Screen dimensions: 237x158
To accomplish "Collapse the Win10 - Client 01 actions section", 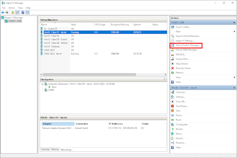I will click(234, 87).
